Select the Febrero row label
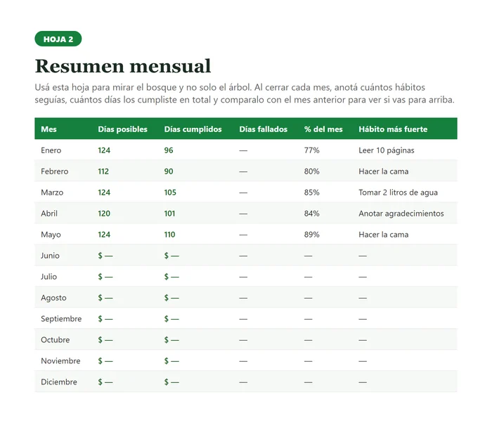Screen dimensions: 492x423 [x=54, y=171]
